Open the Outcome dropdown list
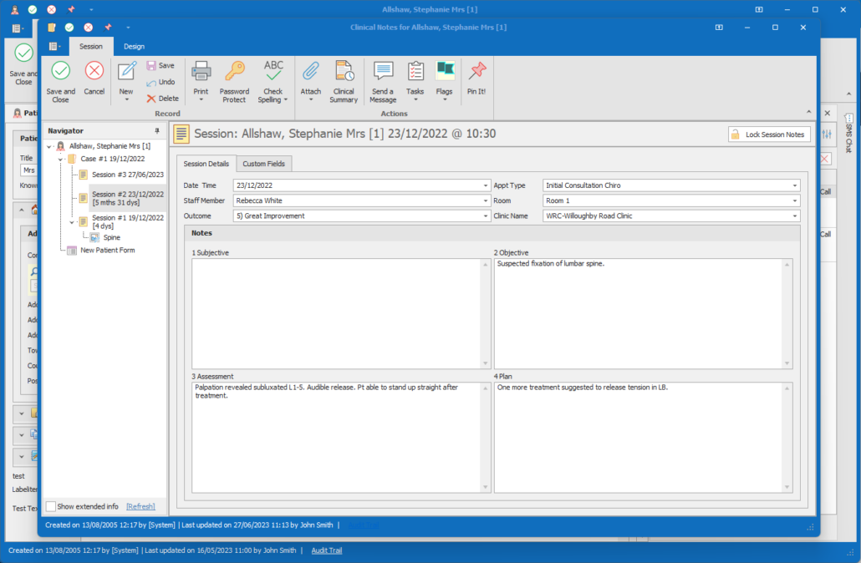The image size is (861, 563). point(486,216)
